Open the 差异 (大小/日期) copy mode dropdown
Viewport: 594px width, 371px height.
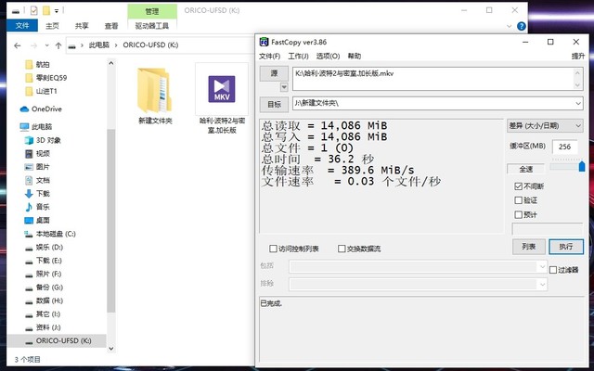(543, 124)
